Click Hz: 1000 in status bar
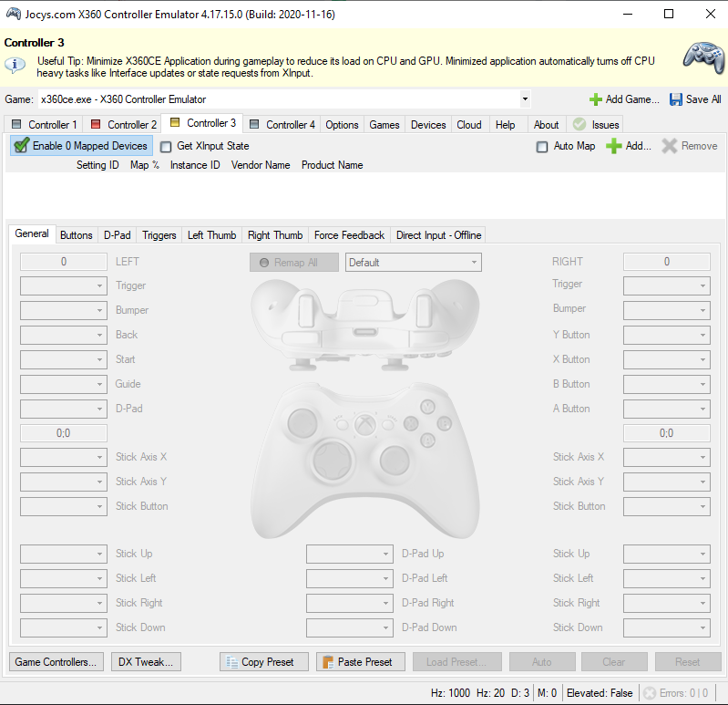728x705 pixels. click(x=450, y=693)
